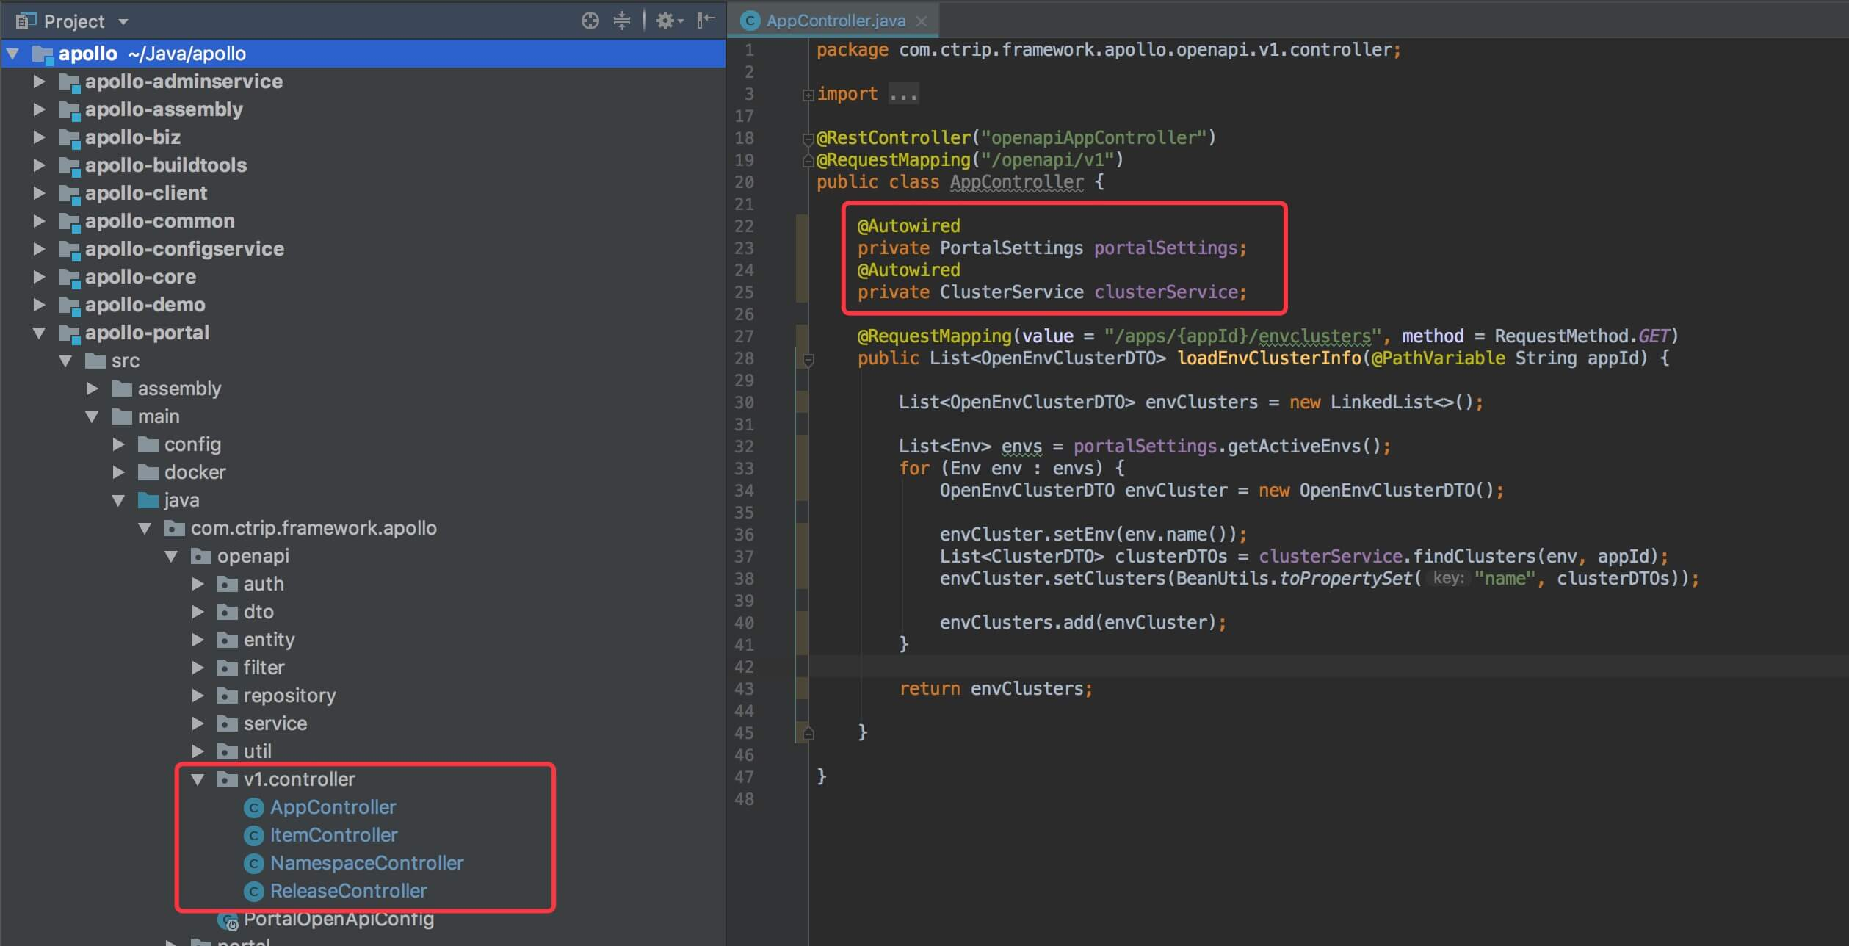The width and height of the screenshot is (1849, 946).
Task: Close the AppController.java tab
Action: (922, 21)
